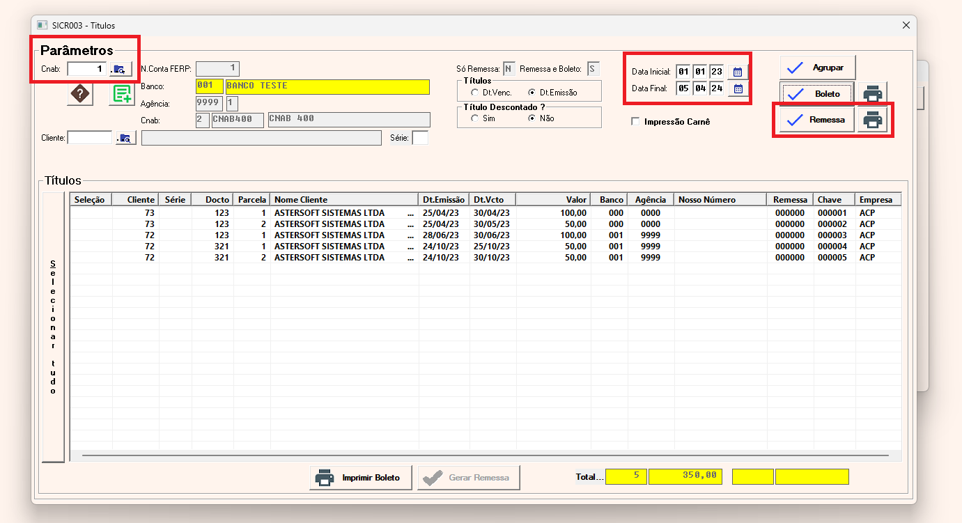Click the yellow total value 350,00 field
Screen dimensions: 962x523
(685, 476)
